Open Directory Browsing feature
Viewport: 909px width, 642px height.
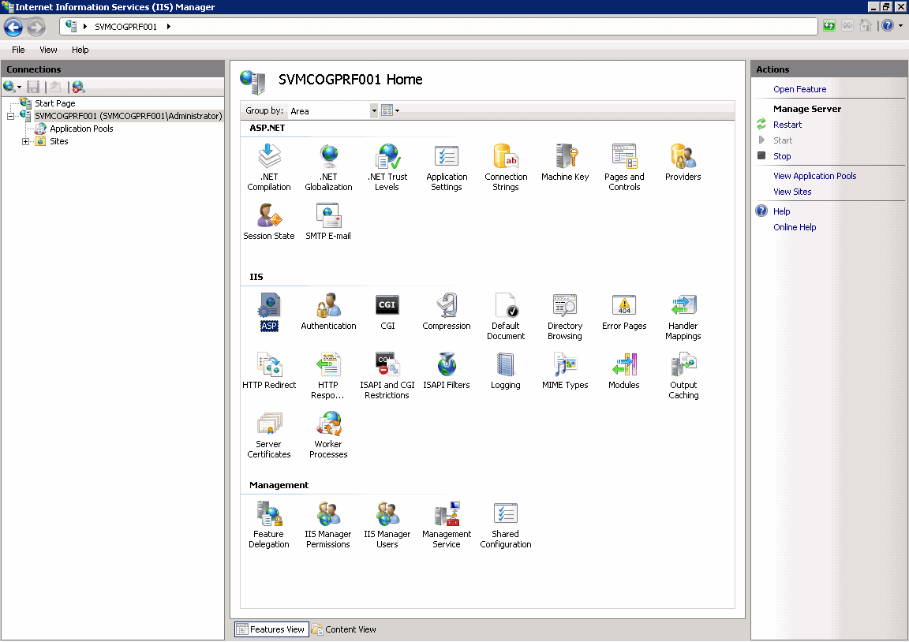[565, 316]
